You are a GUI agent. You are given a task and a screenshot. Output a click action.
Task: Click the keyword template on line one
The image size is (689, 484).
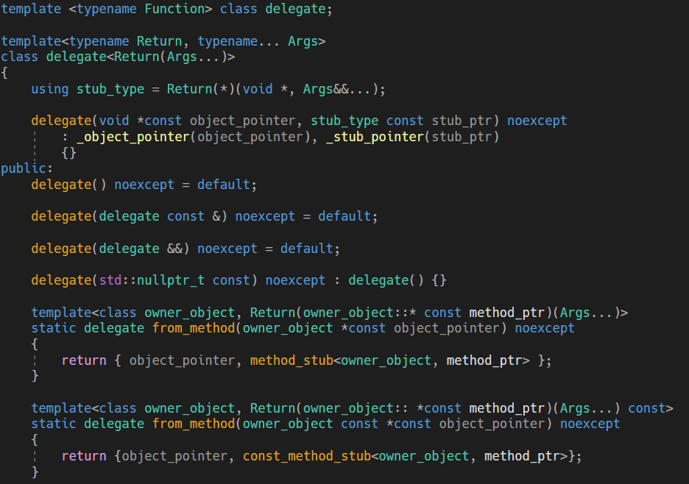29,10
